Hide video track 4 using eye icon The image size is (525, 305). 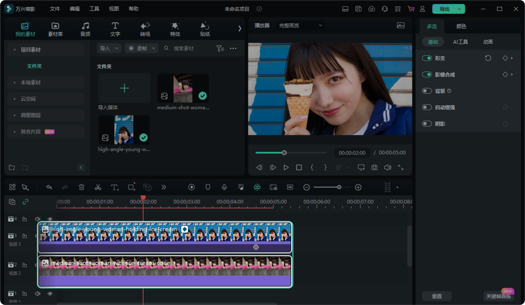(50, 219)
